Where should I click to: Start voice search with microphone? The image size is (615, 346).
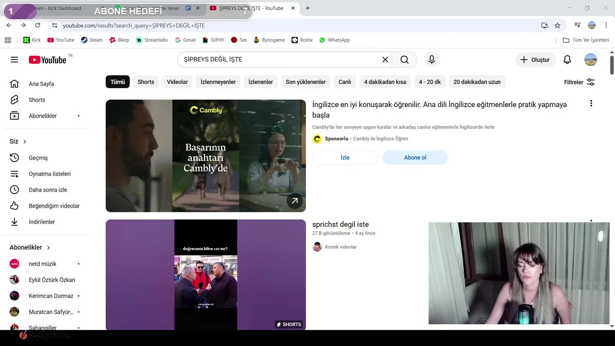pos(431,60)
